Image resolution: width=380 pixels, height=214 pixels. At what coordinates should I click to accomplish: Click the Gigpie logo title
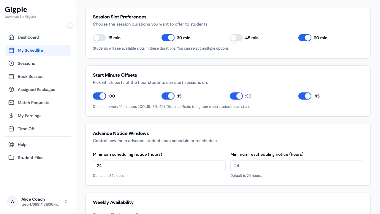point(16,10)
